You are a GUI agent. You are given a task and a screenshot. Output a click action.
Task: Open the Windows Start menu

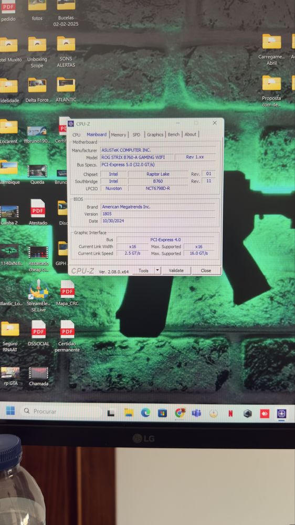click(10, 411)
